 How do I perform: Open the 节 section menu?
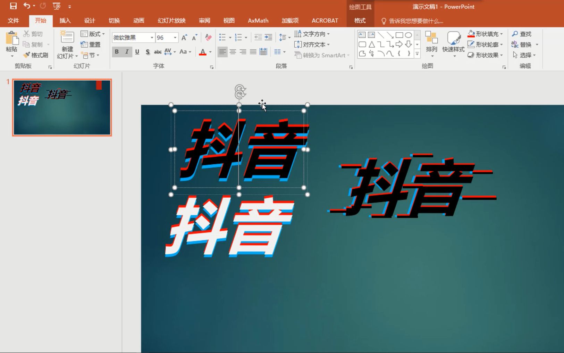(x=90, y=55)
